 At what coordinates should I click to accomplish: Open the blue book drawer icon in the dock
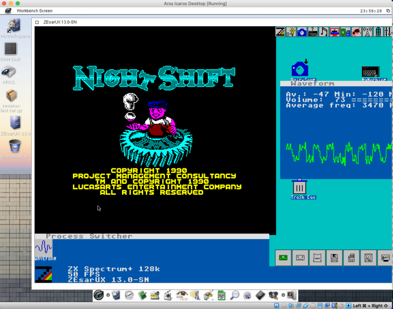(x=116, y=295)
